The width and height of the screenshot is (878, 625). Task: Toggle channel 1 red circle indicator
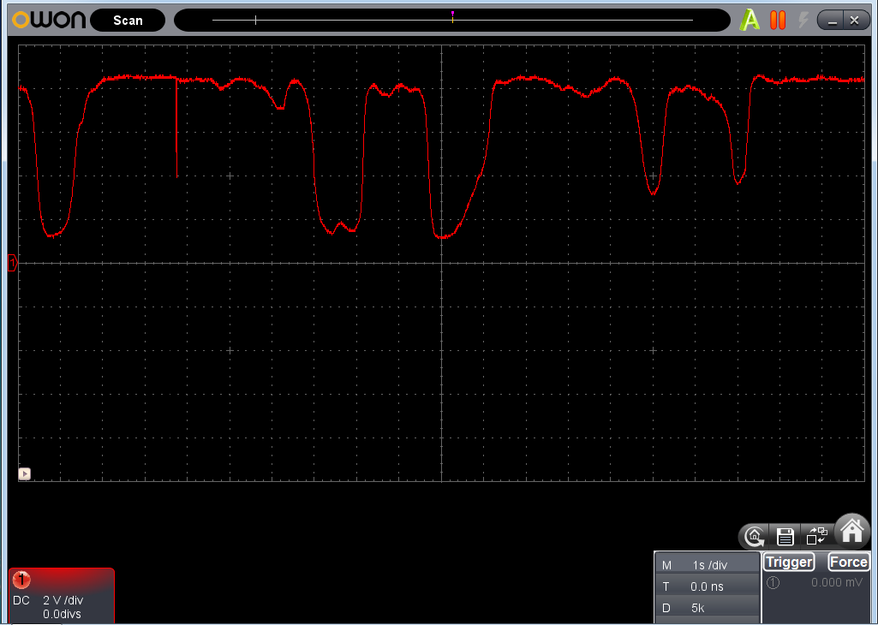pos(23,580)
